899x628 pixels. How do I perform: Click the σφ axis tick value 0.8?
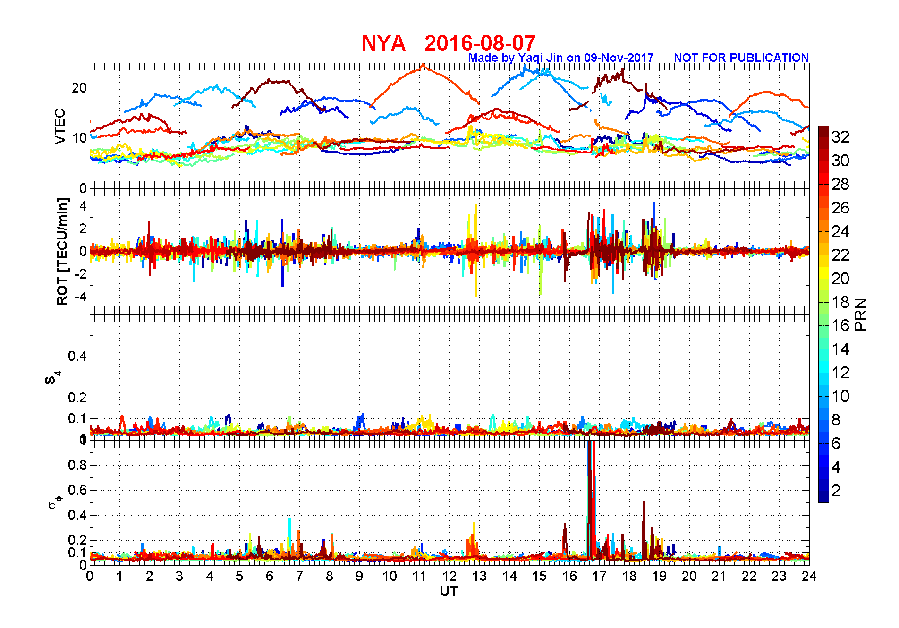point(77,465)
